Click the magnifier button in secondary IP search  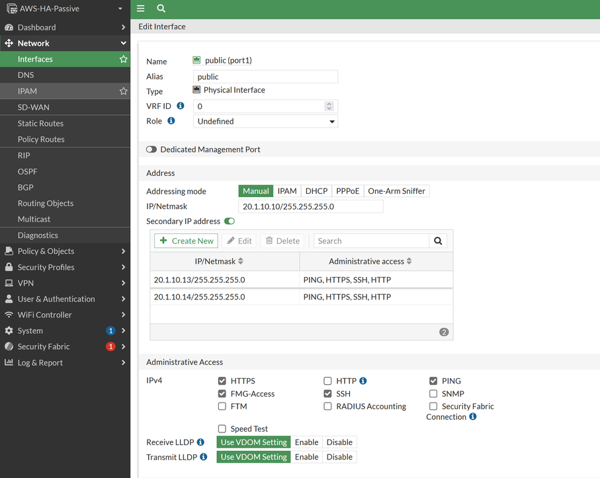point(438,241)
